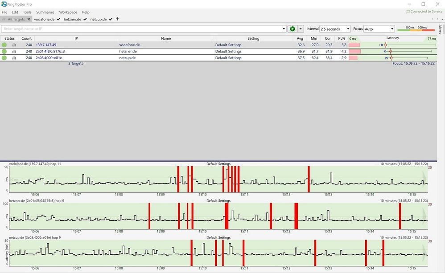This screenshot has width=445, height=273.
Task: Click the Connected to Service status indicator
Action: click(x=424, y=11)
